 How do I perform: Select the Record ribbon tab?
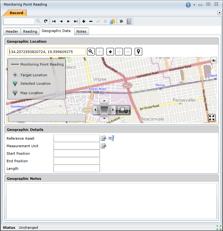click(16, 13)
